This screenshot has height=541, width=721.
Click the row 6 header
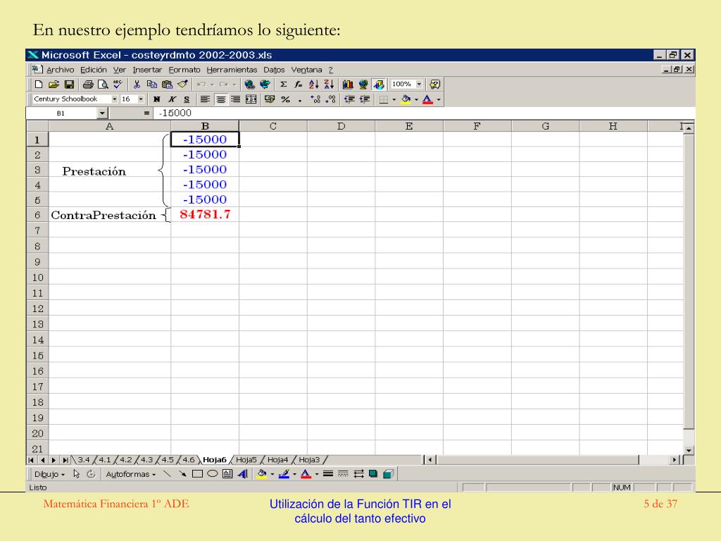point(37,215)
